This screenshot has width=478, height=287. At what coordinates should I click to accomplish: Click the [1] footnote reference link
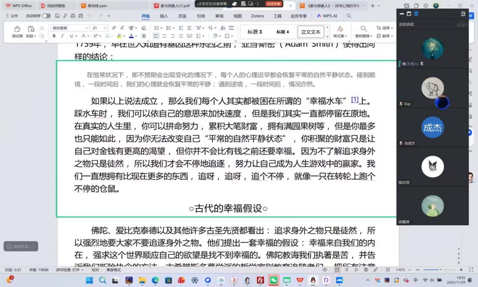(x=354, y=99)
